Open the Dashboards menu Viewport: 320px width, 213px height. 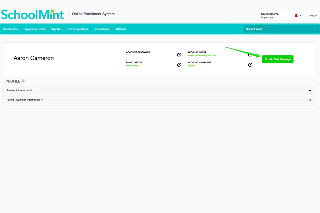coord(11,29)
